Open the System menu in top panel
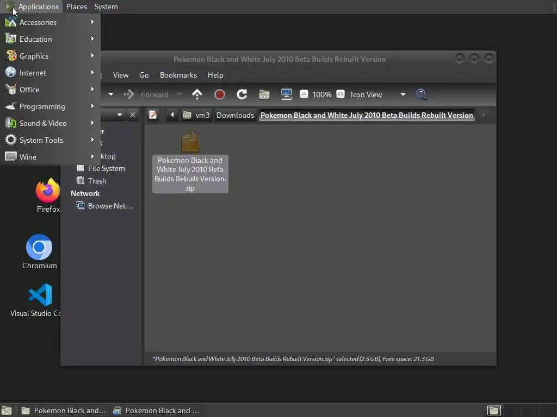Image resolution: width=557 pixels, height=417 pixels. [106, 7]
